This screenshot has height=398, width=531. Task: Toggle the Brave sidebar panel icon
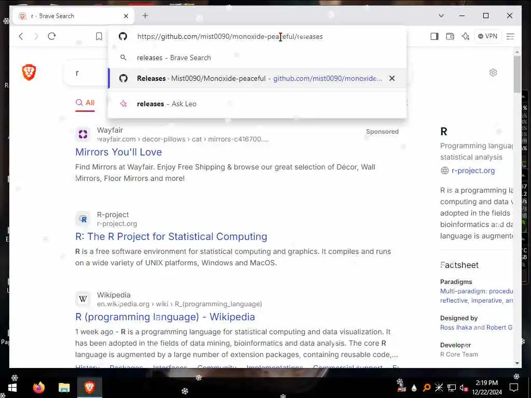tap(435, 36)
